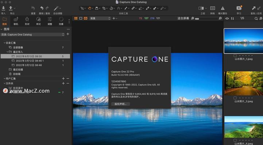The image size is (263, 145).
Task: Open the Before view dropdown arrow
Action: (x=206, y=8)
